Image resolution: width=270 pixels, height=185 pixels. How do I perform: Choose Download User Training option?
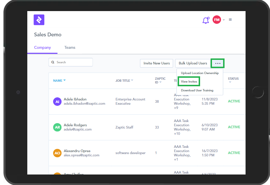click(x=197, y=91)
